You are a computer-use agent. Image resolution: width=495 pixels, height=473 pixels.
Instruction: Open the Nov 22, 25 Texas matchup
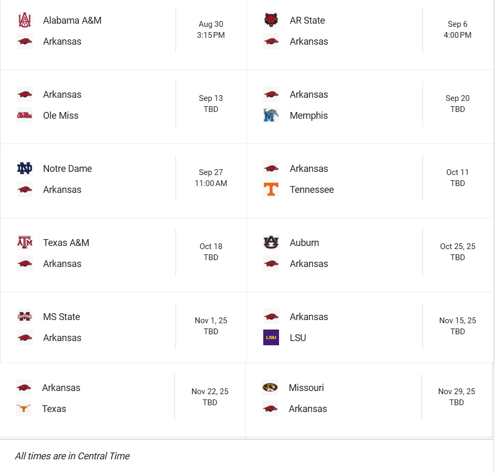click(210, 397)
